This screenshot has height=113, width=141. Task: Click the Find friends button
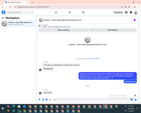pyautogui.click(x=118, y=12)
